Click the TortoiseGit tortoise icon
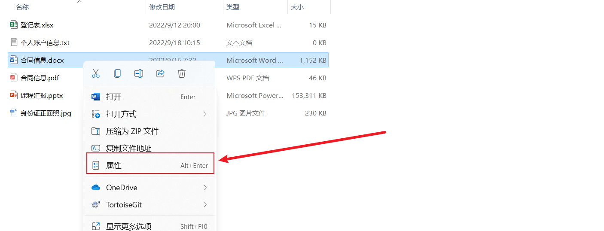The image size is (604, 231). (96, 205)
